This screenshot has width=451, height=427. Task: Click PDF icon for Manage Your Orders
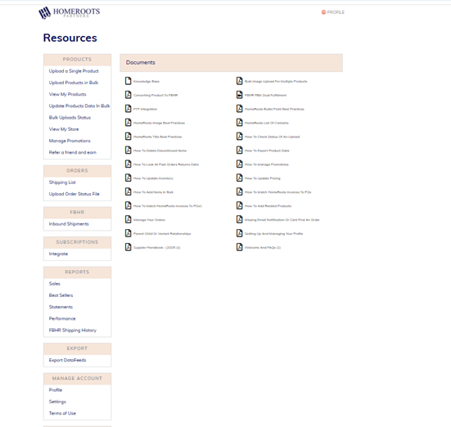(128, 219)
